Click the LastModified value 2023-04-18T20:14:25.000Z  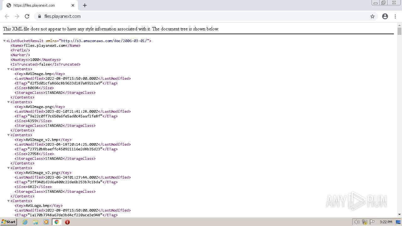72,144
